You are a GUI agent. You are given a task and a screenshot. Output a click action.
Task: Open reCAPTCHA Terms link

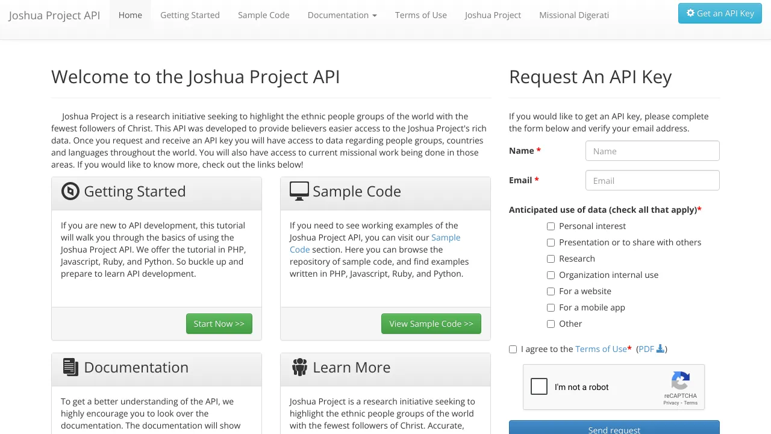(x=691, y=403)
